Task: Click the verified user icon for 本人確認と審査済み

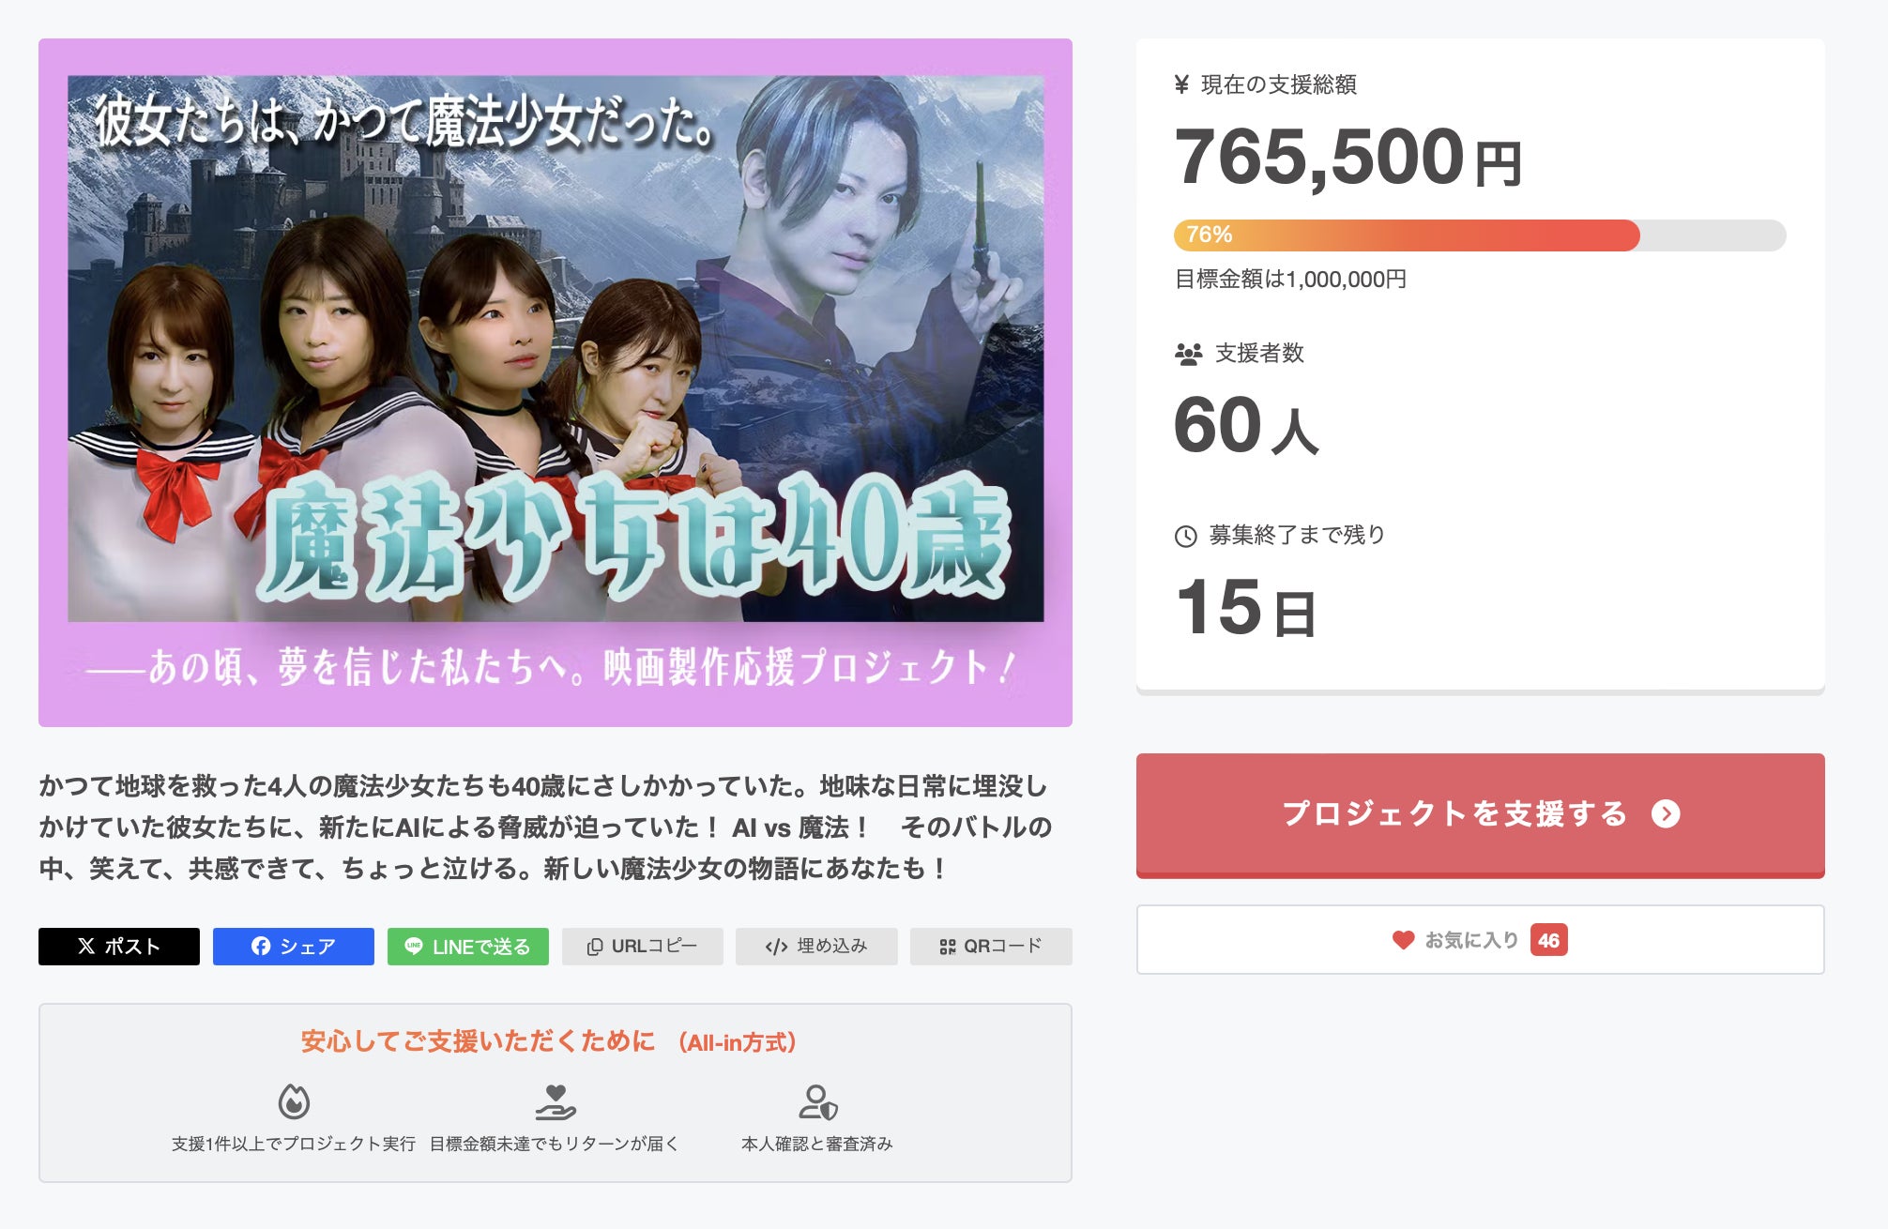Action: coord(817,1101)
